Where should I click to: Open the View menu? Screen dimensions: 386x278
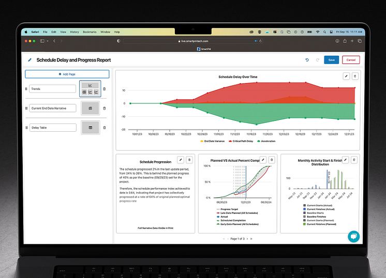(x=63, y=32)
